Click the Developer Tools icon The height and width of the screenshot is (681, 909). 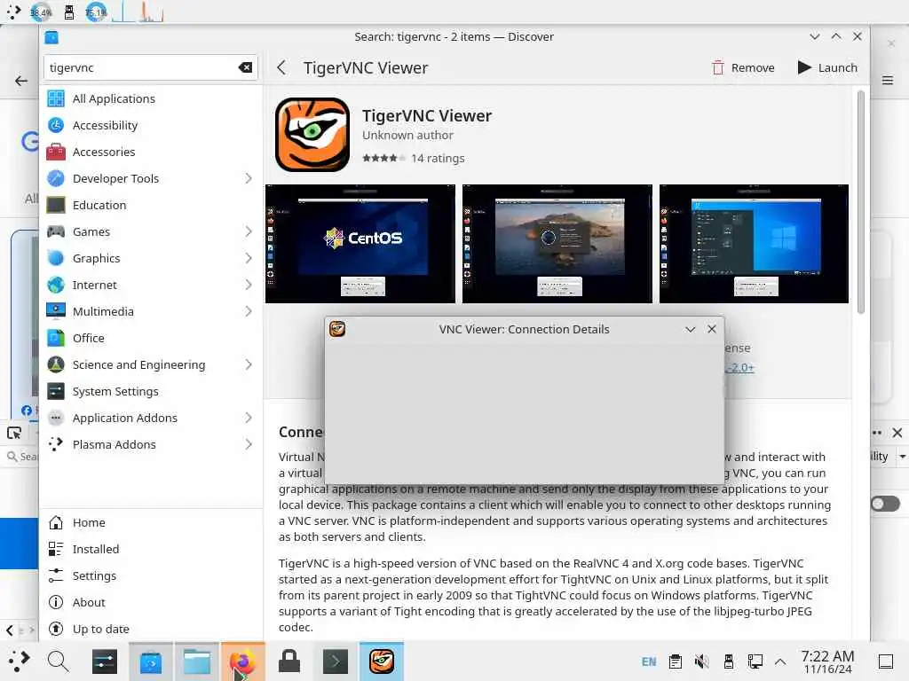click(56, 178)
